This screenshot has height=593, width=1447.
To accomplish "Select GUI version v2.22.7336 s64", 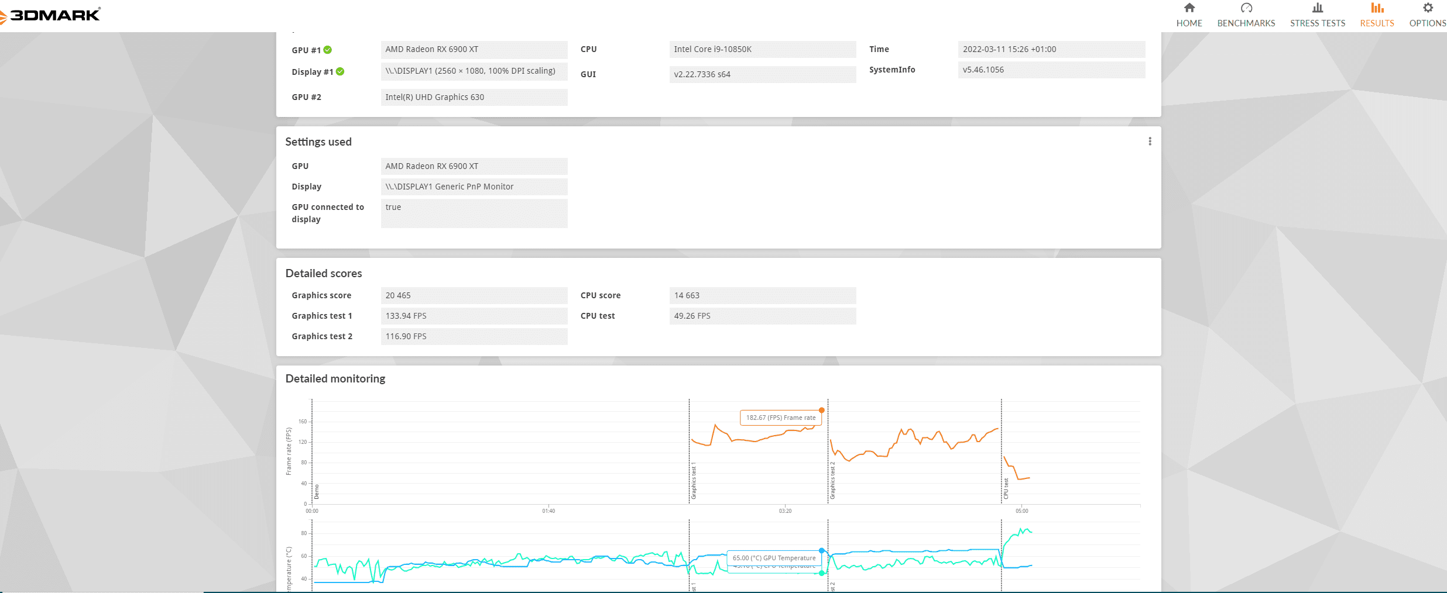I will point(763,74).
